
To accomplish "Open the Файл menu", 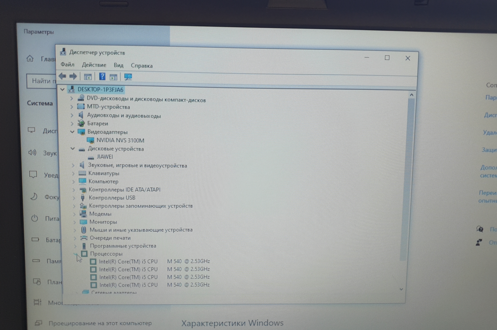I will coord(67,64).
